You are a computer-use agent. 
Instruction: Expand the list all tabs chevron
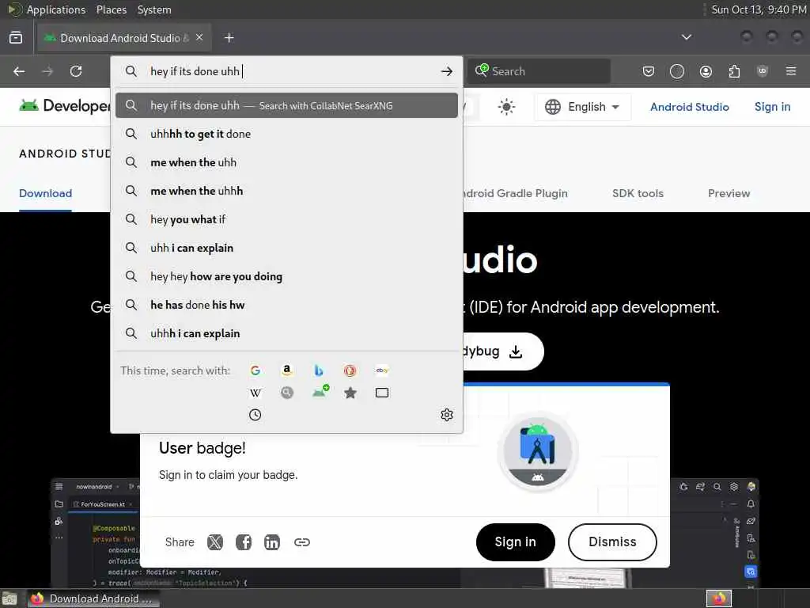point(687,37)
